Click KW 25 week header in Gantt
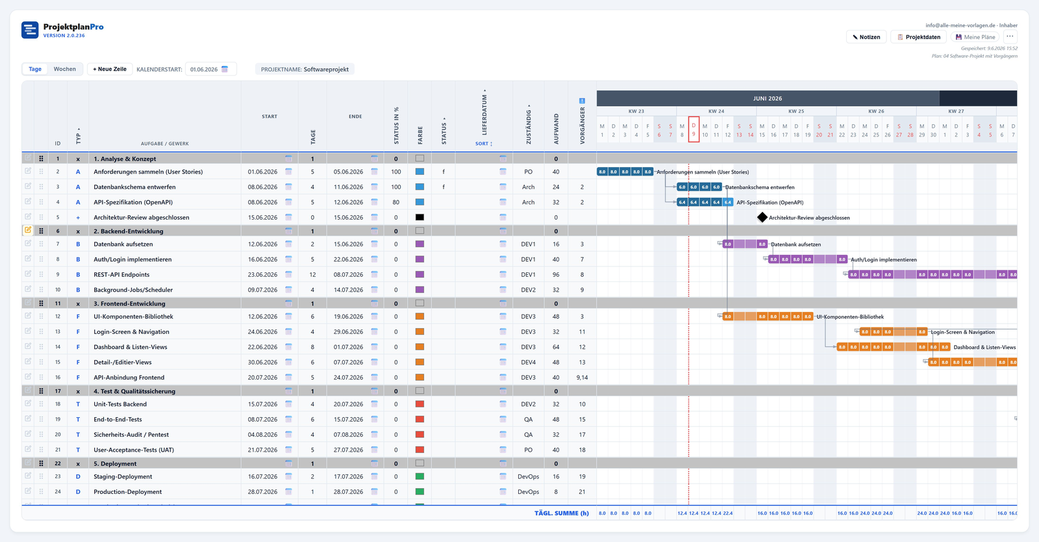 pyautogui.click(x=796, y=111)
